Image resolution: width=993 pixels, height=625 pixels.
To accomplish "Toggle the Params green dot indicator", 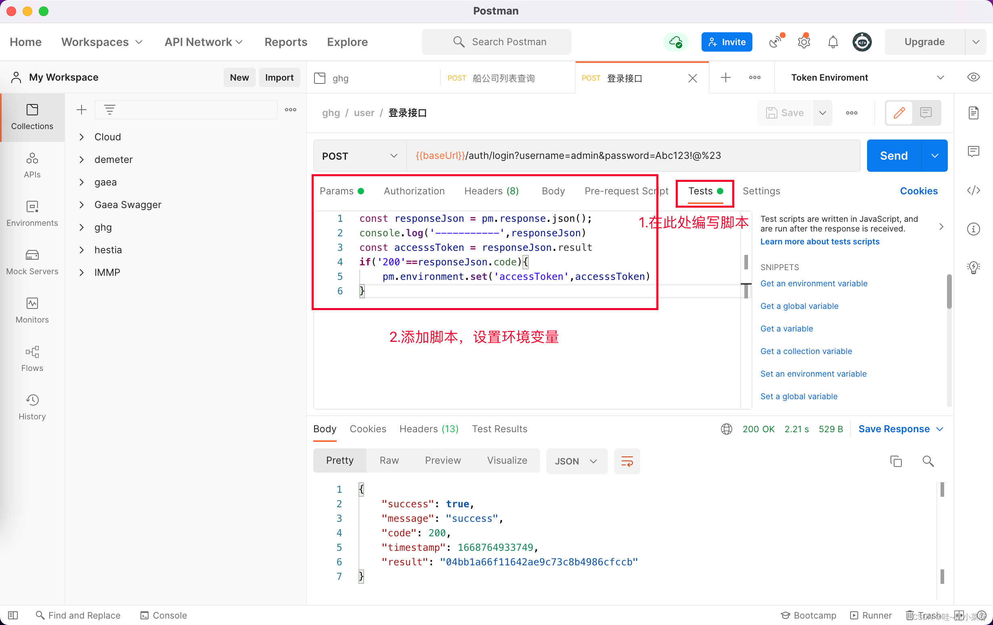I will (362, 191).
